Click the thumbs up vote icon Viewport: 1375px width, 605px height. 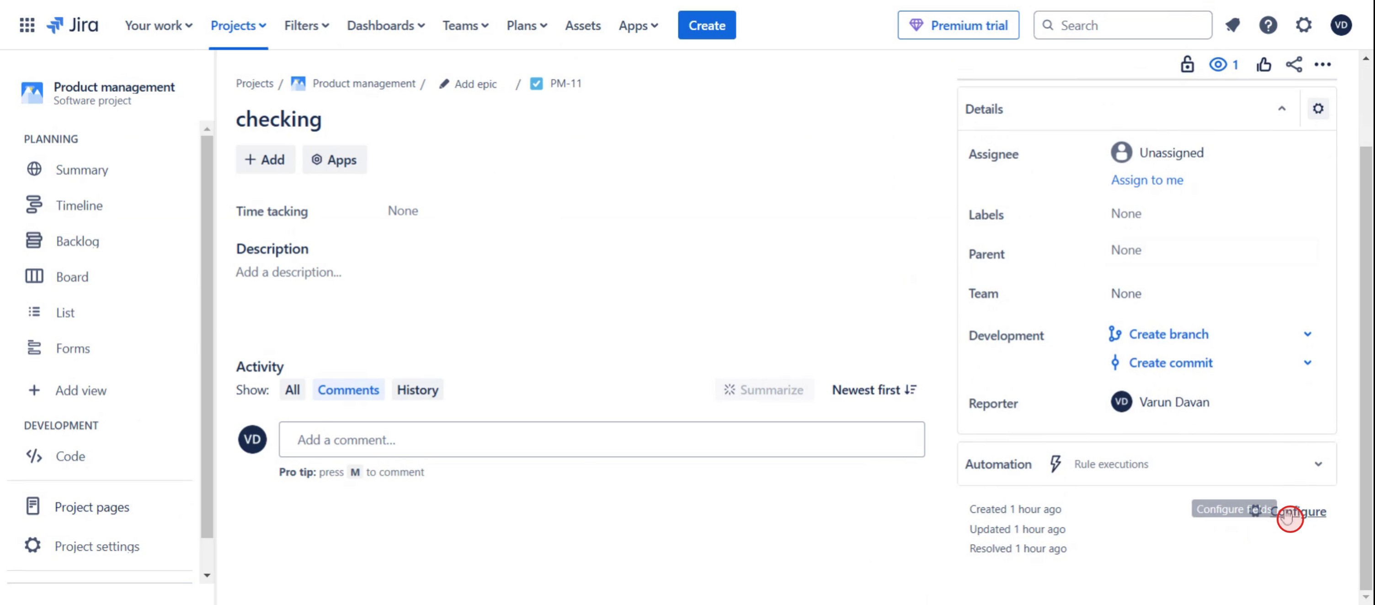1263,64
